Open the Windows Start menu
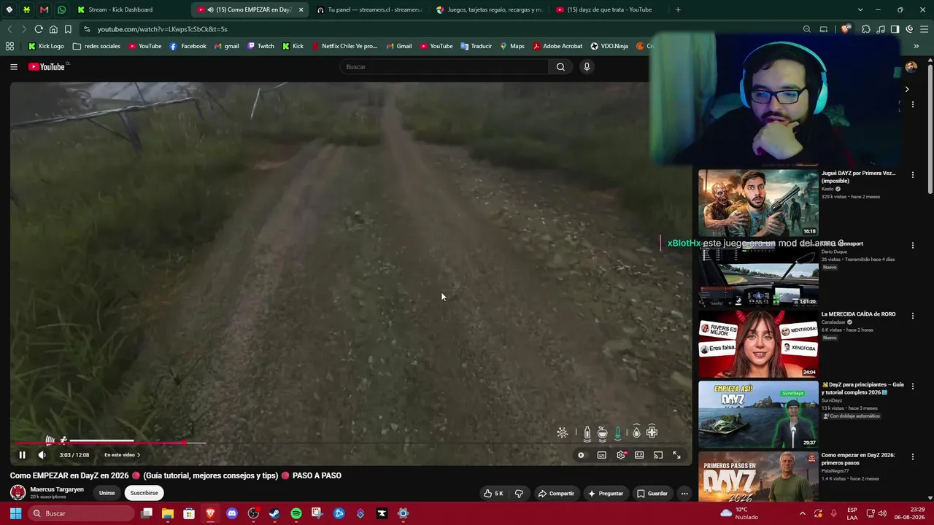The width and height of the screenshot is (934, 525). (x=15, y=513)
